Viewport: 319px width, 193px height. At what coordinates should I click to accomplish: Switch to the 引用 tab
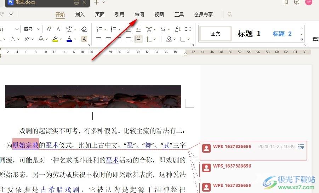tap(119, 15)
